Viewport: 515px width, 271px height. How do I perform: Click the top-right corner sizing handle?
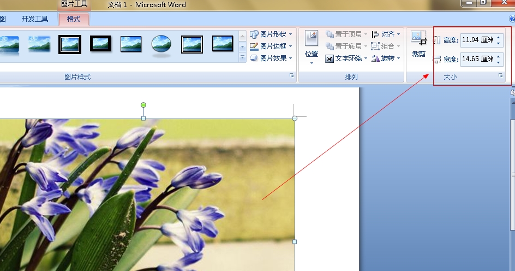point(295,118)
